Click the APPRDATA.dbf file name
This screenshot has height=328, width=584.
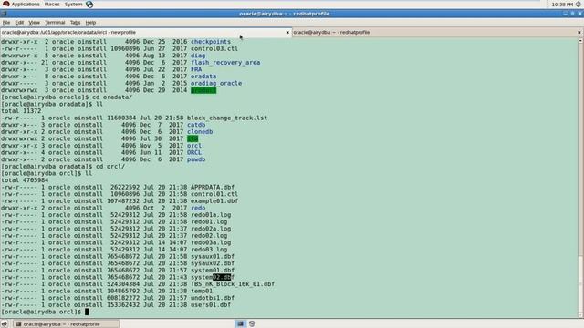point(213,187)
